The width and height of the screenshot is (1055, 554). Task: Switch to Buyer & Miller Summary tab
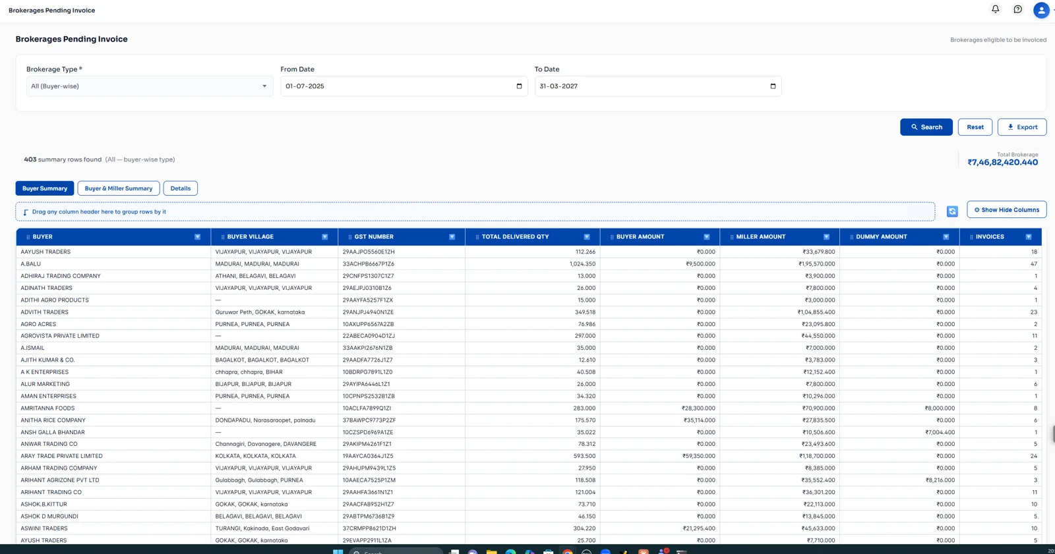(119, 188)
